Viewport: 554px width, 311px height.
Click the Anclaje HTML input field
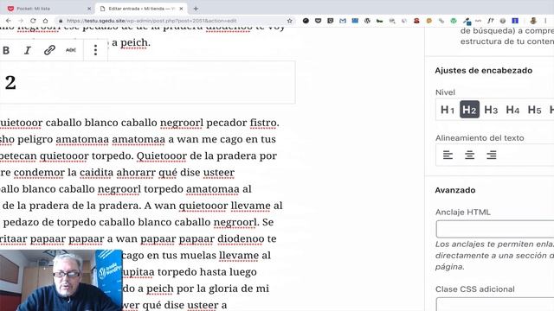pos(495,229)
